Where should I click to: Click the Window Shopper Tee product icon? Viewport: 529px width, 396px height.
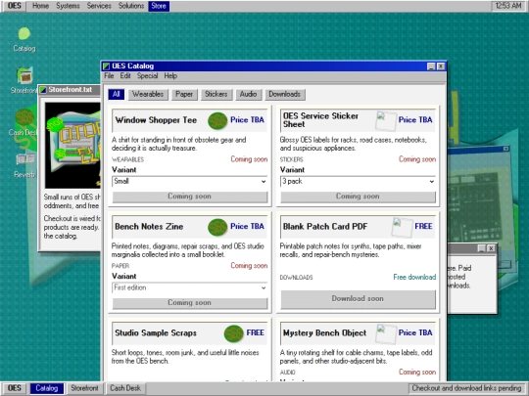click(x=217, y=120)
